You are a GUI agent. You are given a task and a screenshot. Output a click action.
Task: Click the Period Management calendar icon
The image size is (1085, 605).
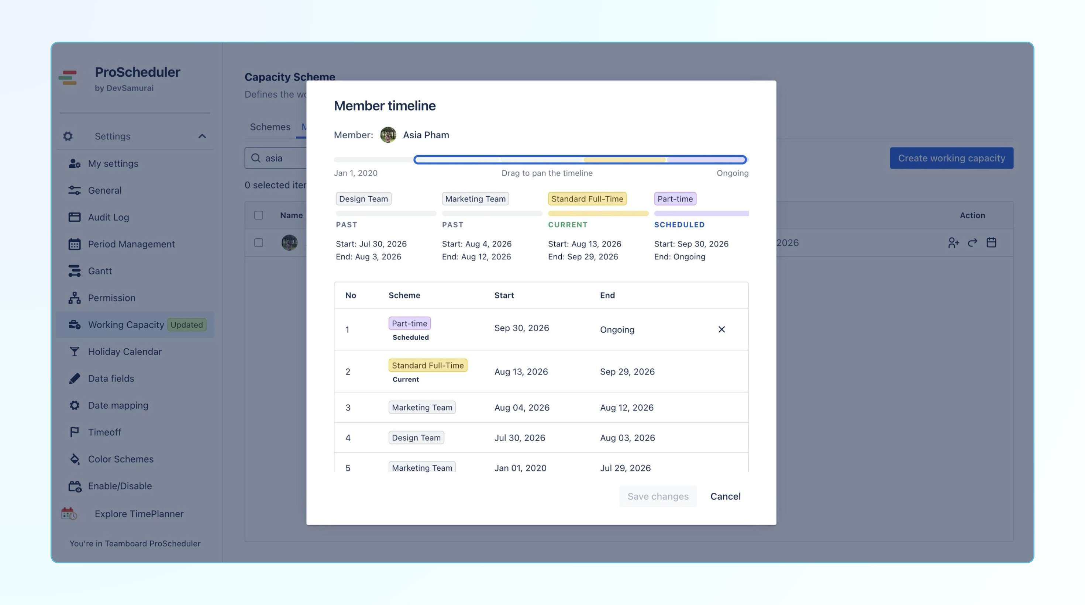74,244
